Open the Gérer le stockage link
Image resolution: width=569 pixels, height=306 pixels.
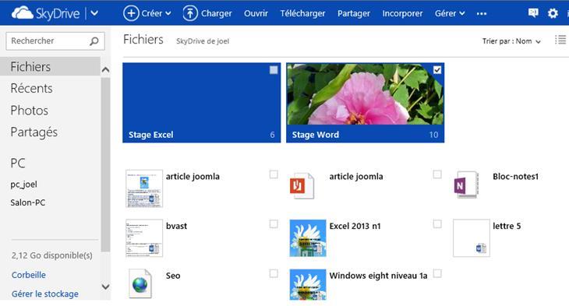pyautogui.click(x=45, y=294)
